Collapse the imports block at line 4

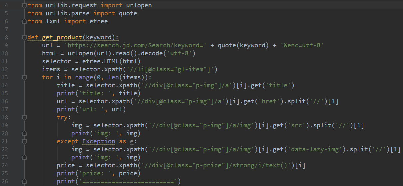[24, 5]
